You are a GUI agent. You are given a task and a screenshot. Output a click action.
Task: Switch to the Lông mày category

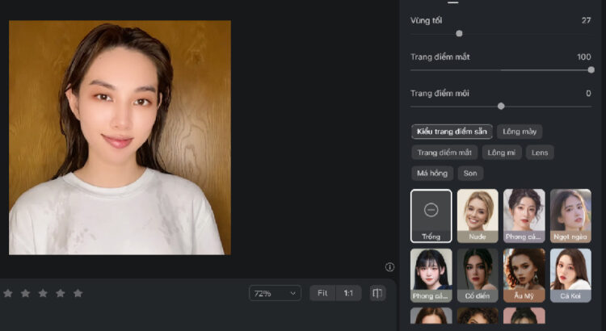520,131
